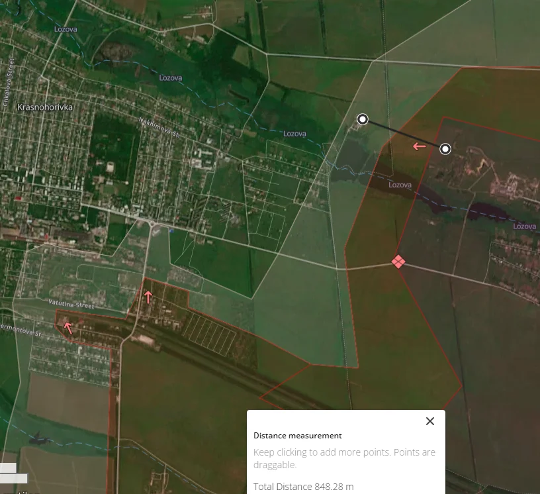The image size is (540, 494).
Task: Click the Lozova label at the right edge
Action: pyautogui.click(x=524, y=226)
